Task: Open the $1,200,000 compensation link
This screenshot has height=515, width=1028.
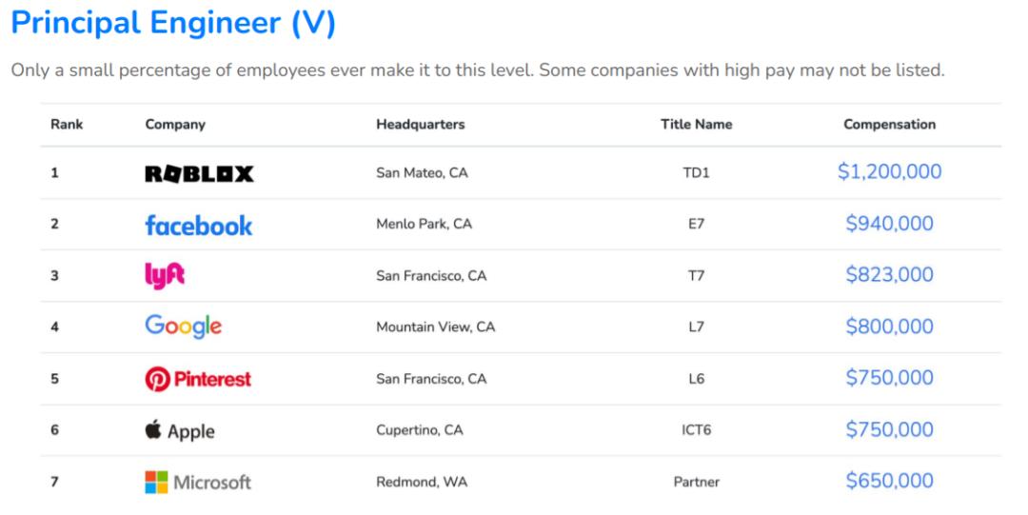Action: click(x=889, y=172)
